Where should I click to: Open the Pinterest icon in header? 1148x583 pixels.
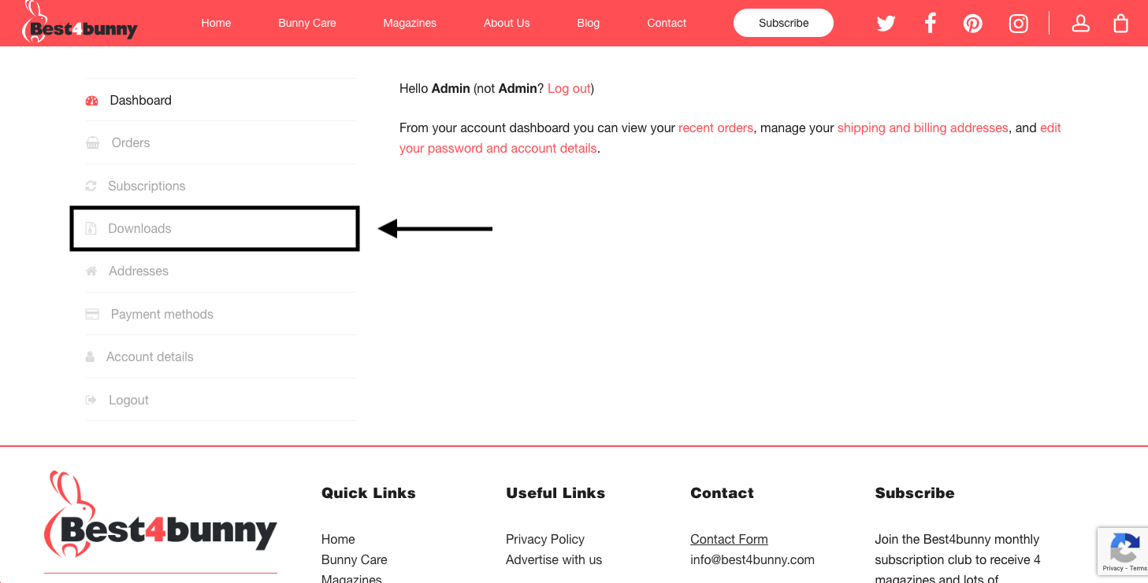(973, 24)
